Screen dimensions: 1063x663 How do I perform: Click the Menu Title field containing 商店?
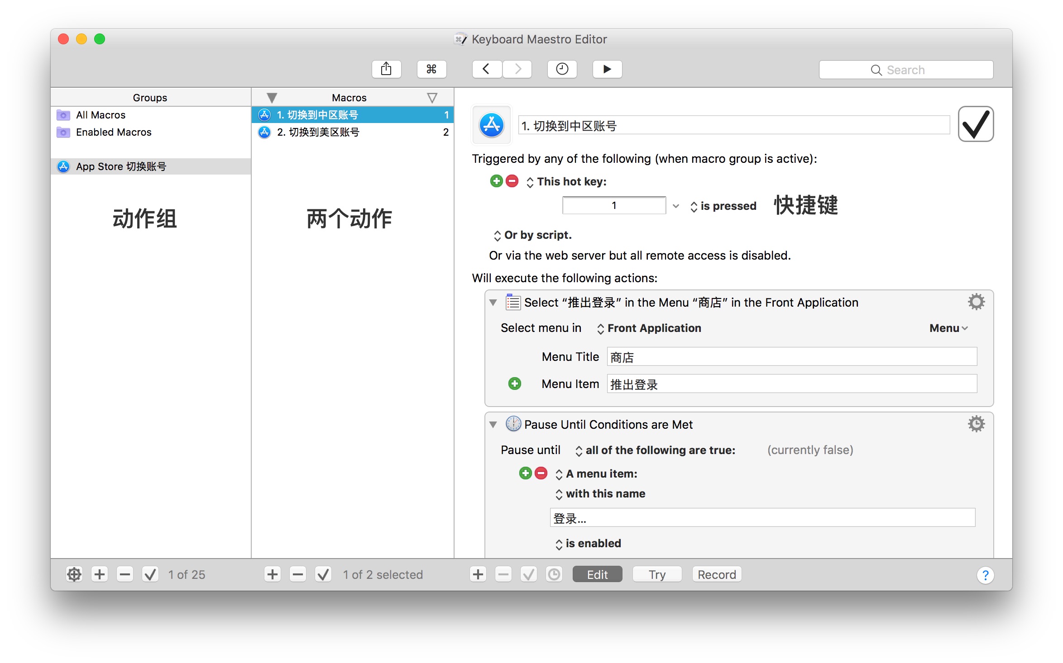click(791, 357)
